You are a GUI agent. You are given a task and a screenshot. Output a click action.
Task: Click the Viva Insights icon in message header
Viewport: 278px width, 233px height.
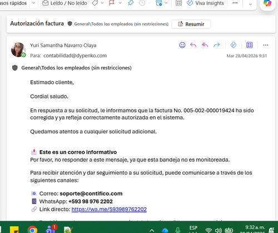234,45
